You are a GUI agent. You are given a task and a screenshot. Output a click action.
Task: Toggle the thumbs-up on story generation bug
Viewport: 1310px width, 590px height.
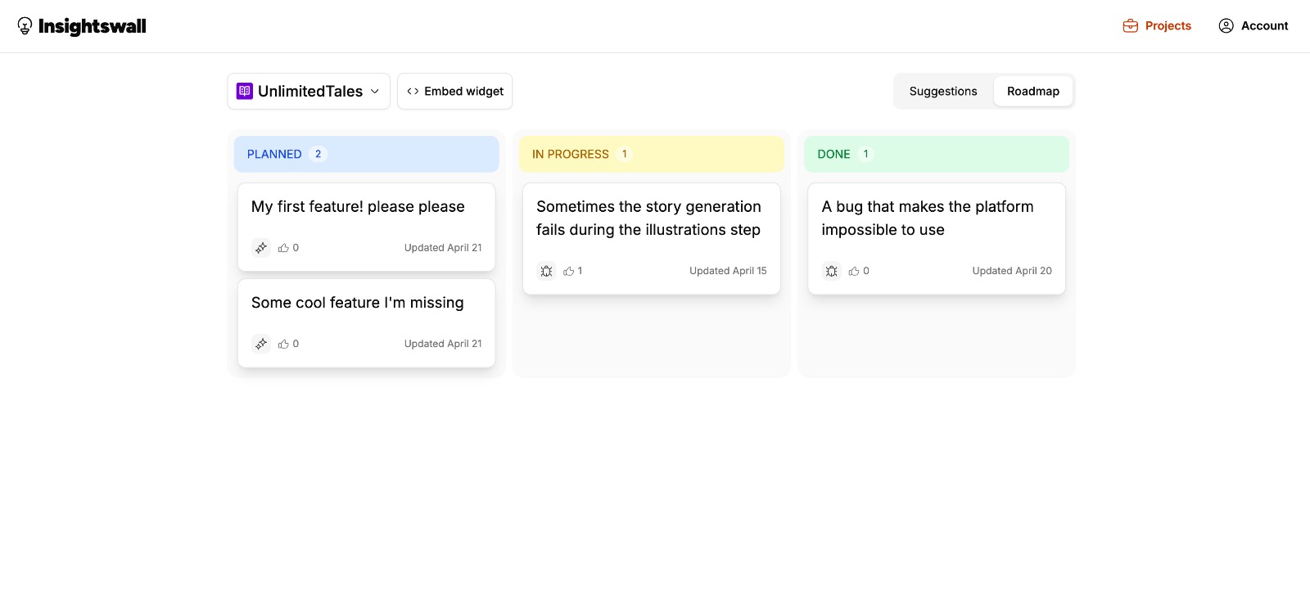point(569,271)
